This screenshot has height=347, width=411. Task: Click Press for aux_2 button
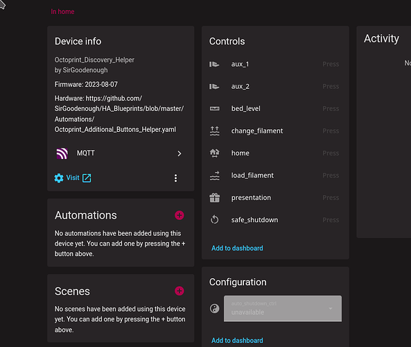(x=331, y=86)
